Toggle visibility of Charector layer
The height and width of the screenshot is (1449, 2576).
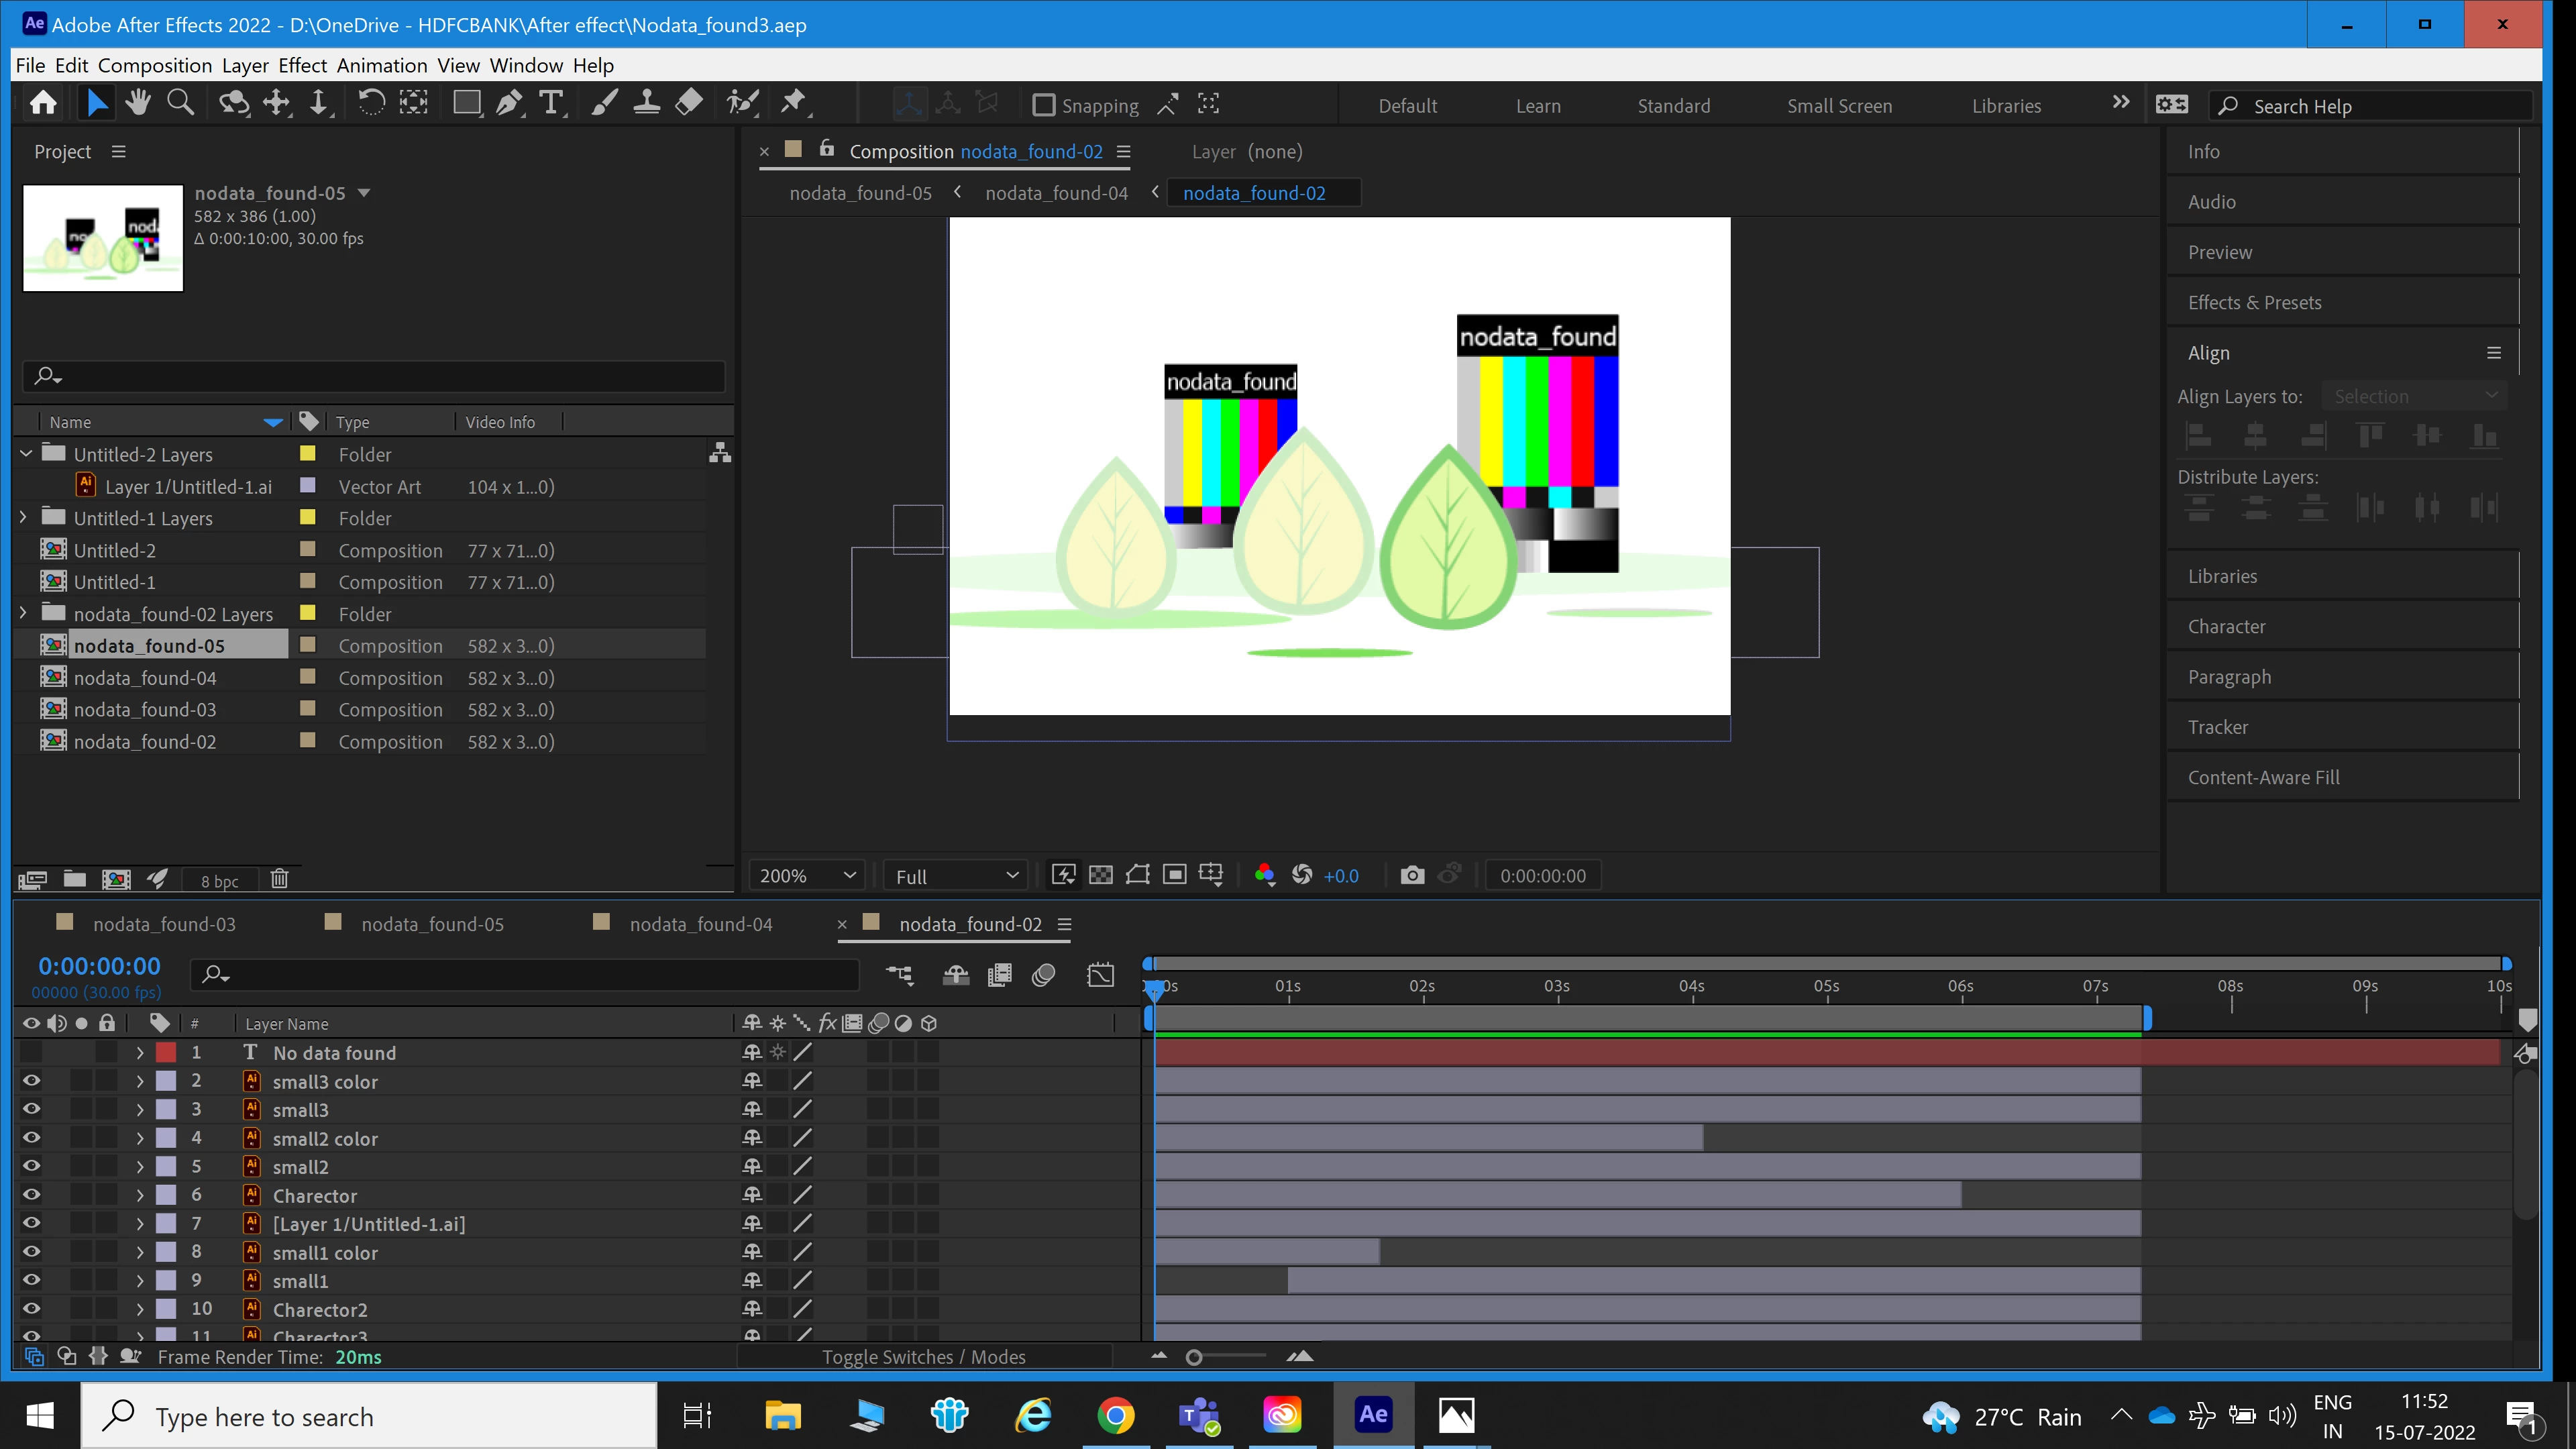point(31,1195)
